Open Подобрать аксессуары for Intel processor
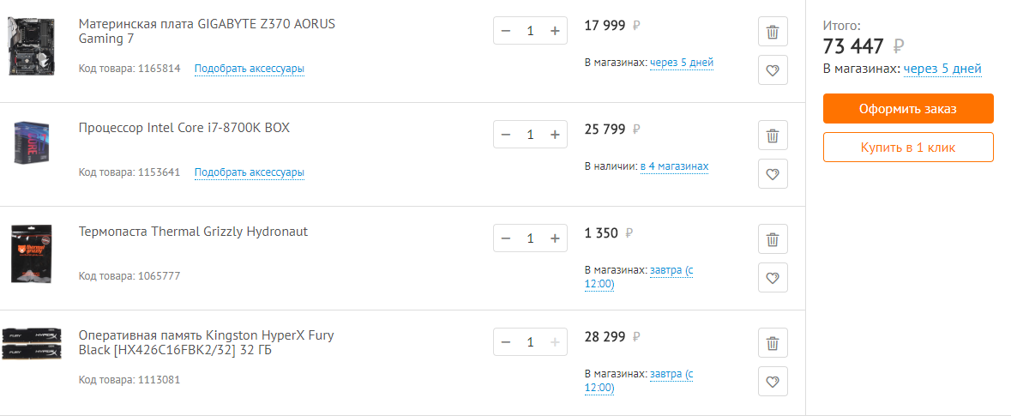The image size is (1011, 416). [249, 172]
